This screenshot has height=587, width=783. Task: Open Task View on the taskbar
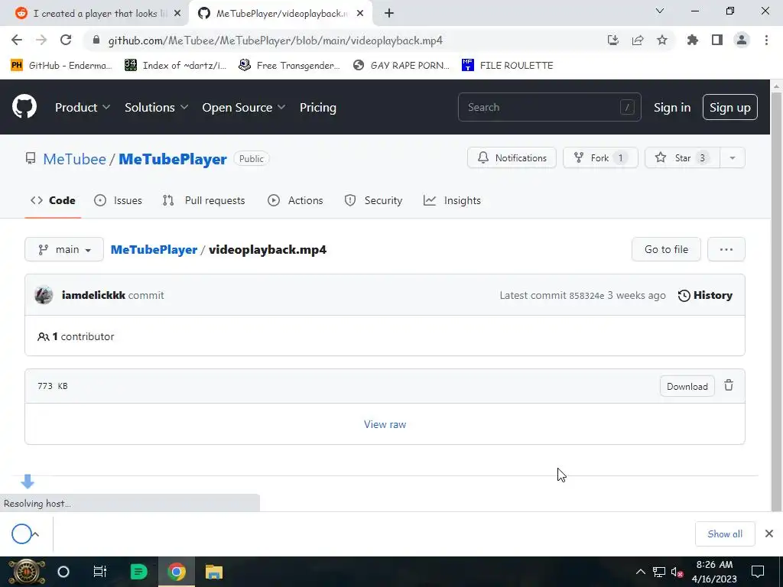pyautogui.click(x=100, y=572)
